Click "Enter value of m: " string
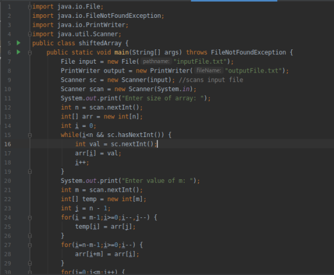The width and height of the screenshot is (334, 275). 157,180
